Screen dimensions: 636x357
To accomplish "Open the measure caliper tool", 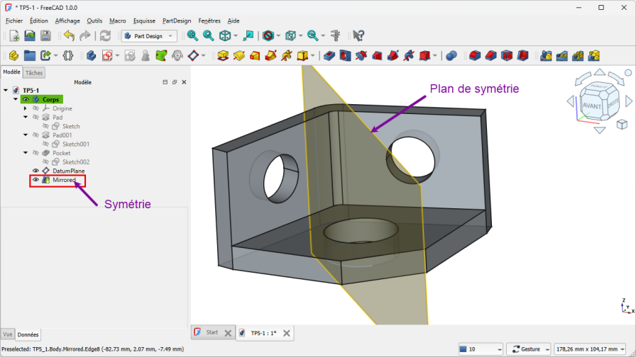I will (336, 35).
